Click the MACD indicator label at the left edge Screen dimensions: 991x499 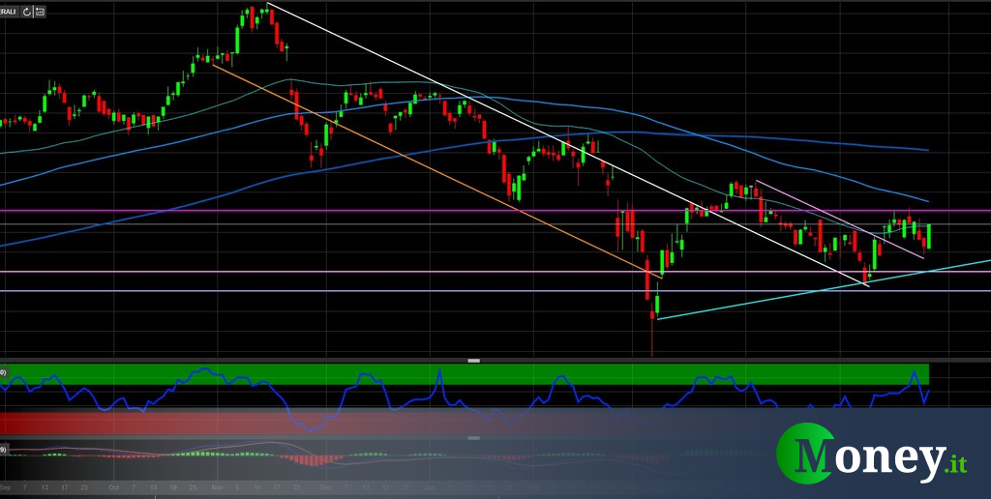(x=4, y=450)
